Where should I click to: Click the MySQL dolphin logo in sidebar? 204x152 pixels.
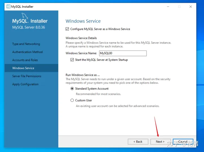25,16
